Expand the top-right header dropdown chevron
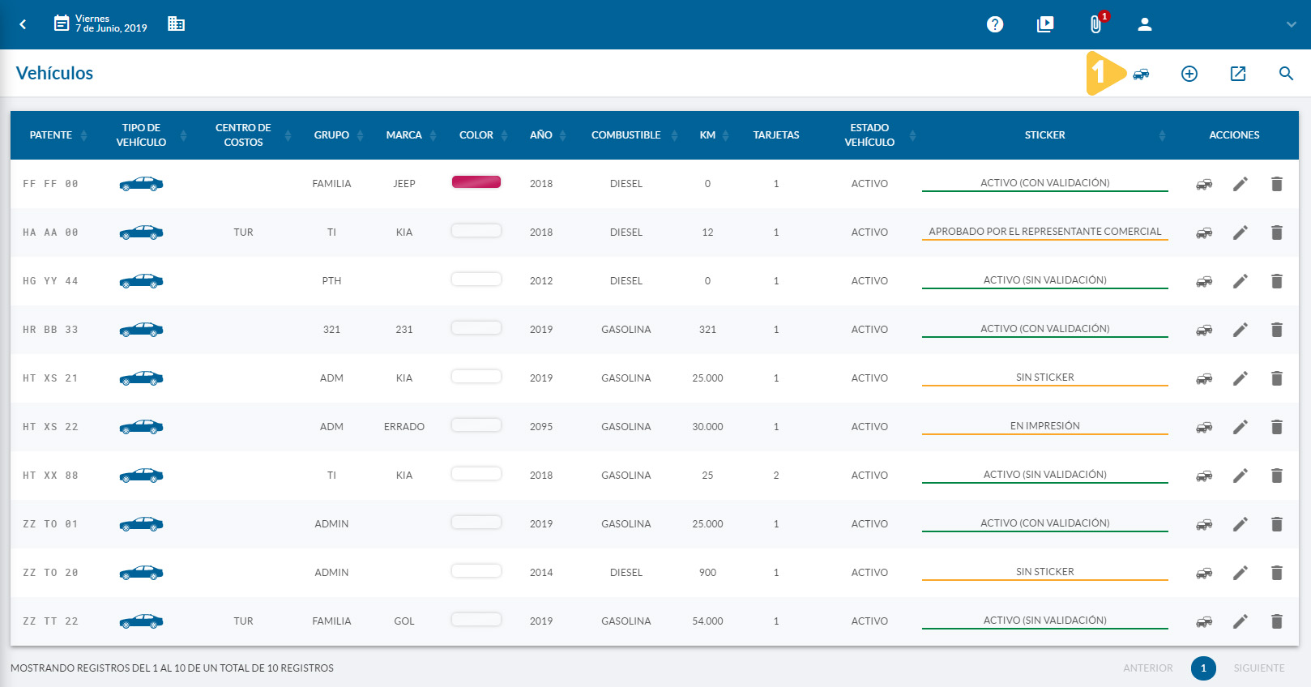 click(x=1292, y=24)
